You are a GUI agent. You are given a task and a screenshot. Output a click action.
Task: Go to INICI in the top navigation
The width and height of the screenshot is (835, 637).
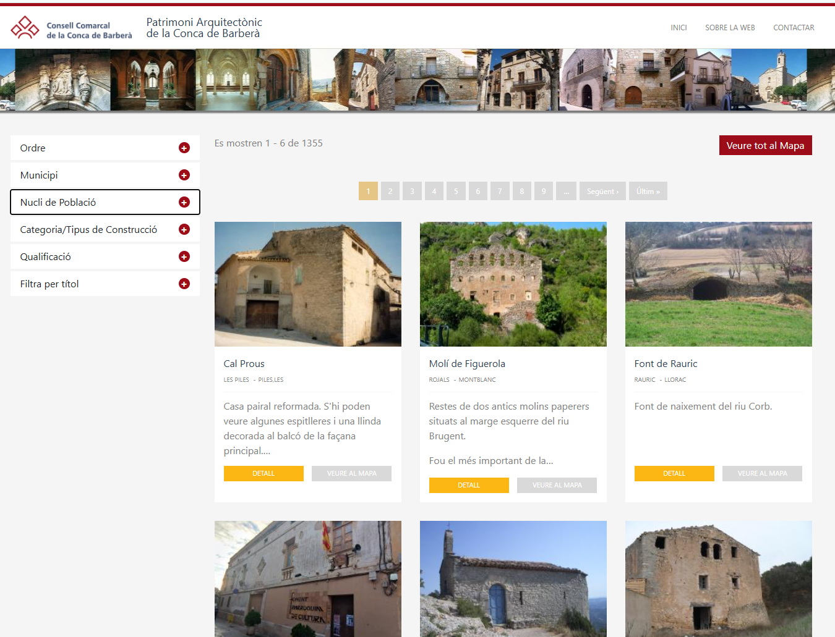click(x=679, y=27)
